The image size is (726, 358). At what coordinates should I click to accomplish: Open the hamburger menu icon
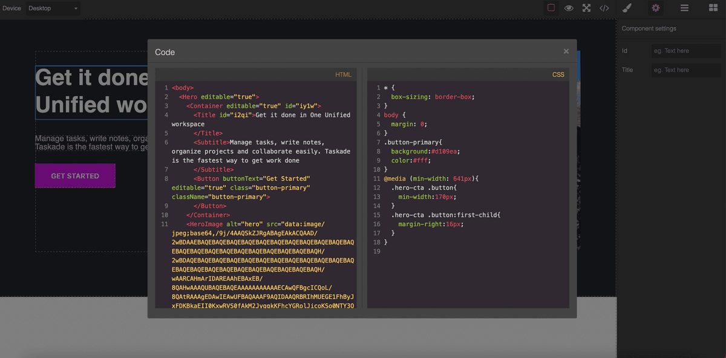684,8
